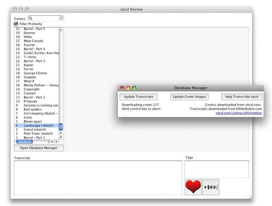272x206 pixels.
Task: Select comic 13 Canyon
Action: (x=37, y=93)
